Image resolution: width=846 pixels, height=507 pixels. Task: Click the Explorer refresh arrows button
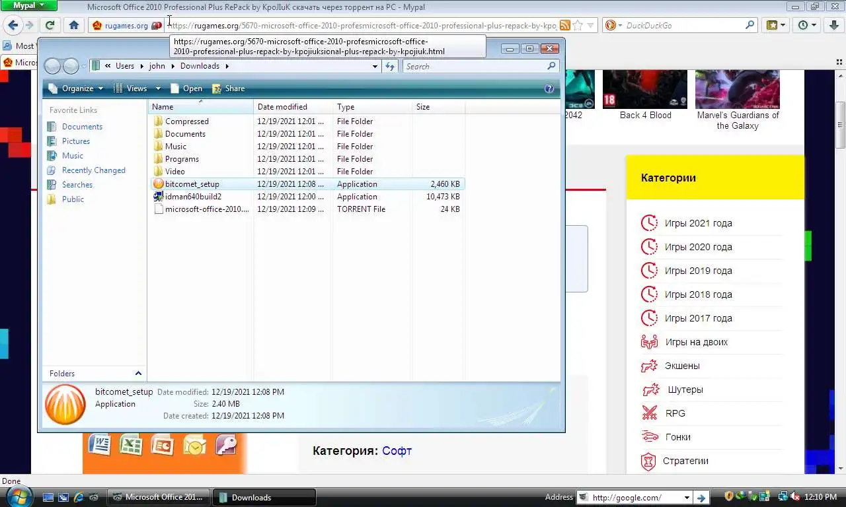pyautogui.click(x=390, y=66)
